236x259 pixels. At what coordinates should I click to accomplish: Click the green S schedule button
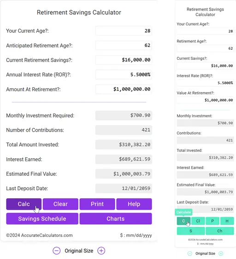[x=191, y=231]
